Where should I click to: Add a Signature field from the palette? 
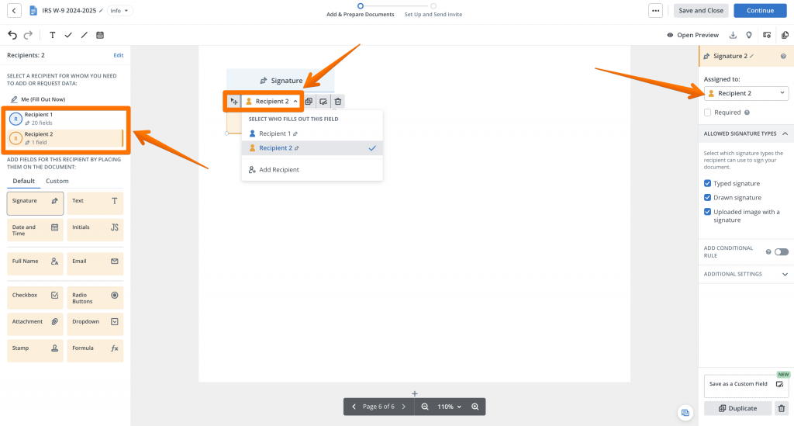click(x=35, y=203)
